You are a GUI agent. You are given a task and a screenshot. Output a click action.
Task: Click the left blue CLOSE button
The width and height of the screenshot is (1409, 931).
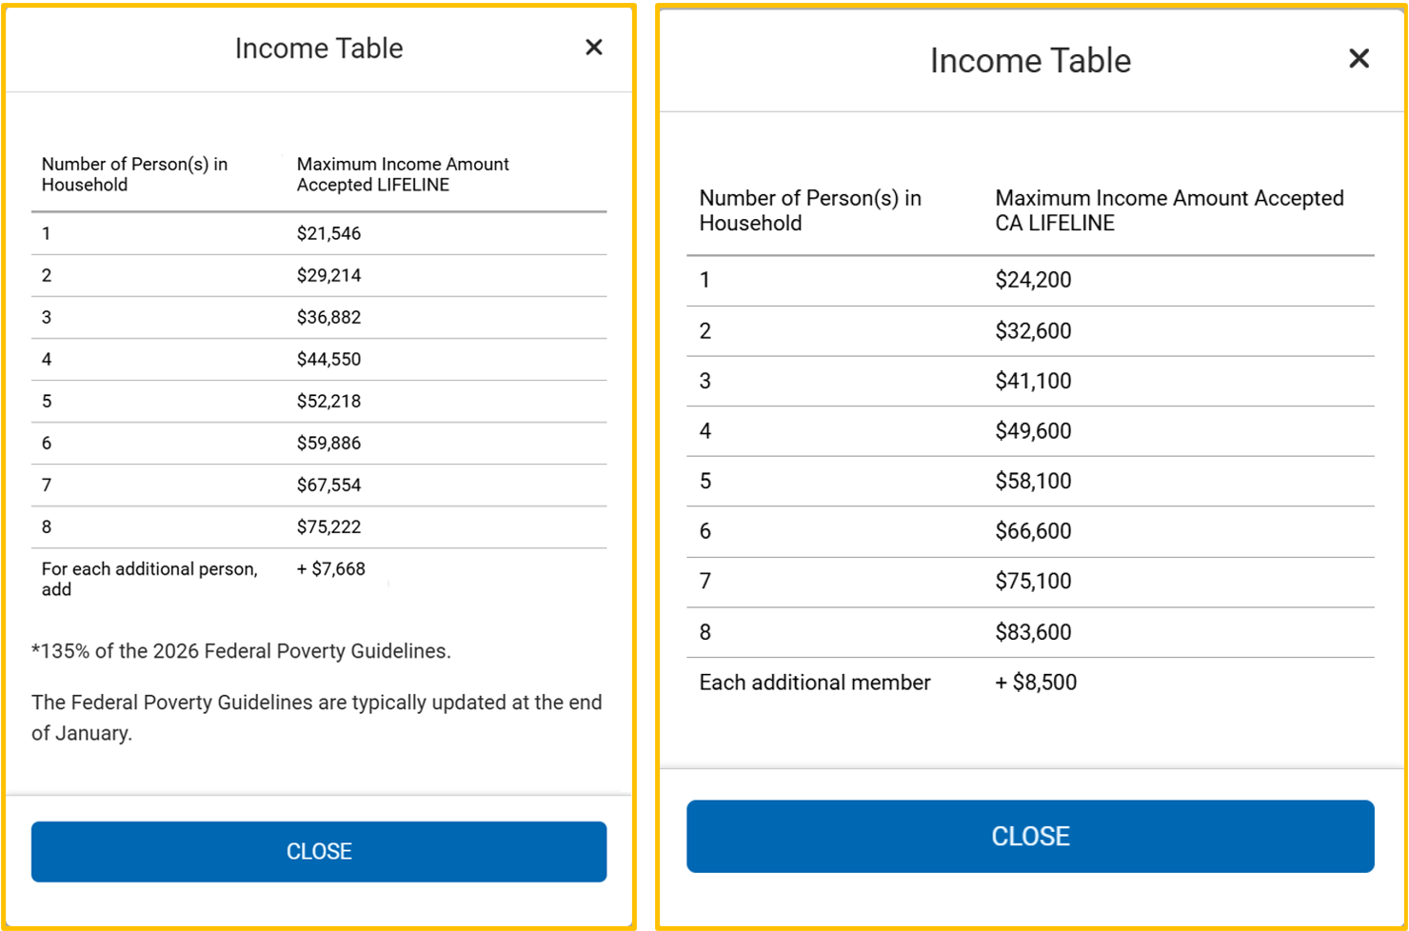[319, 851]
